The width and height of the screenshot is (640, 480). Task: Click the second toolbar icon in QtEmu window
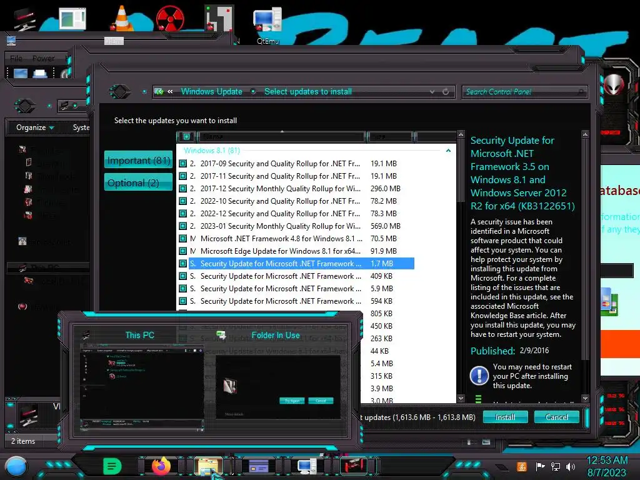[39, 74]
